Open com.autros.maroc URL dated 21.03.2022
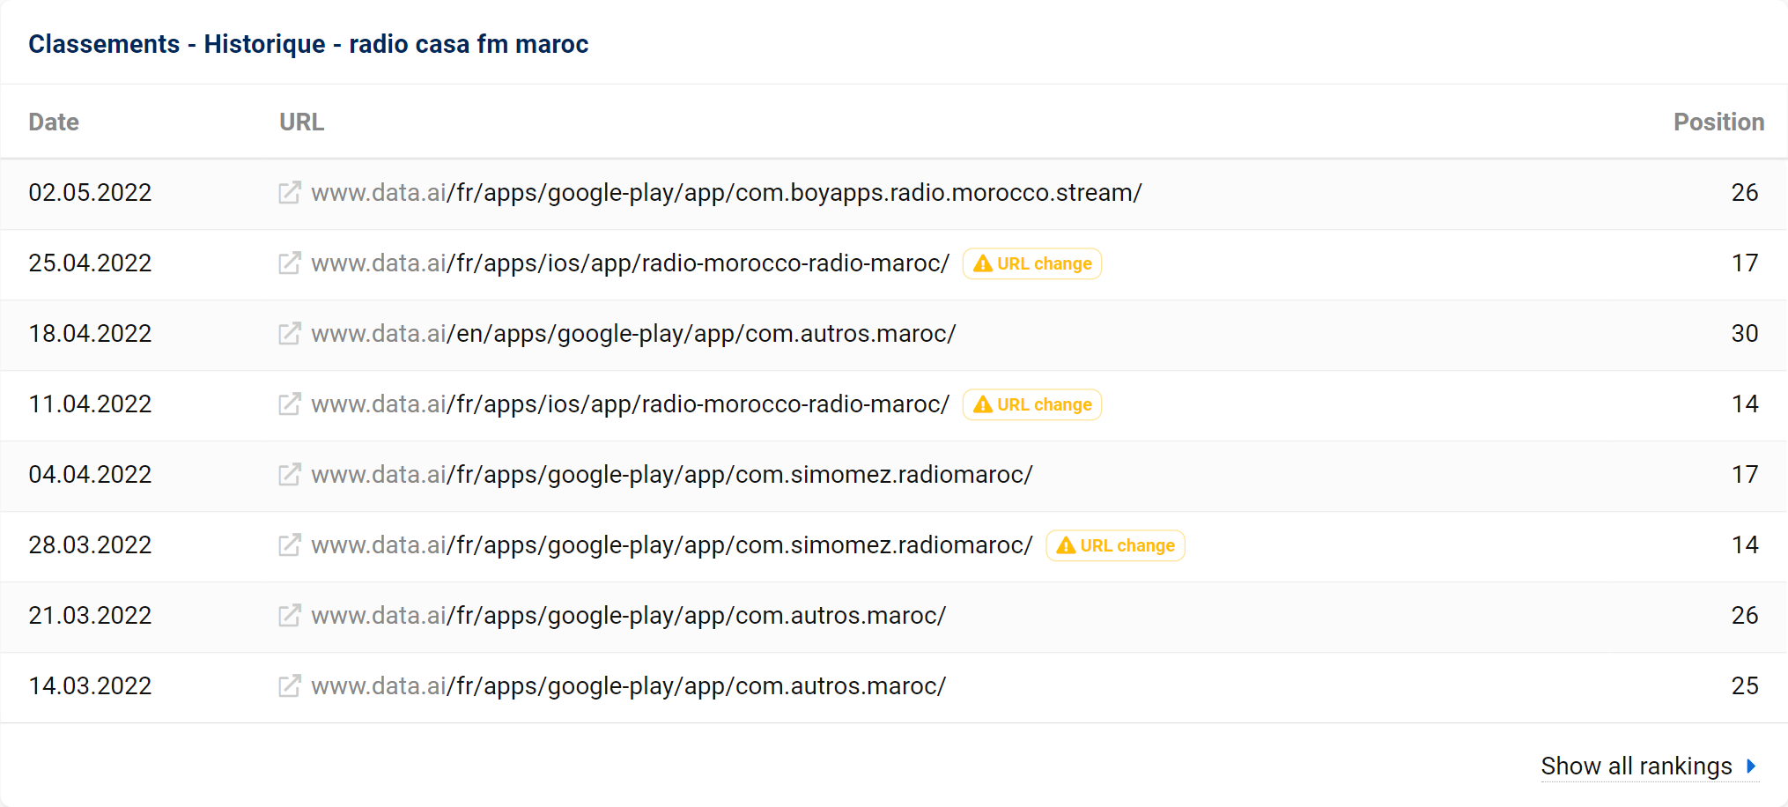1788x807 pixels. tap(629, 615)
